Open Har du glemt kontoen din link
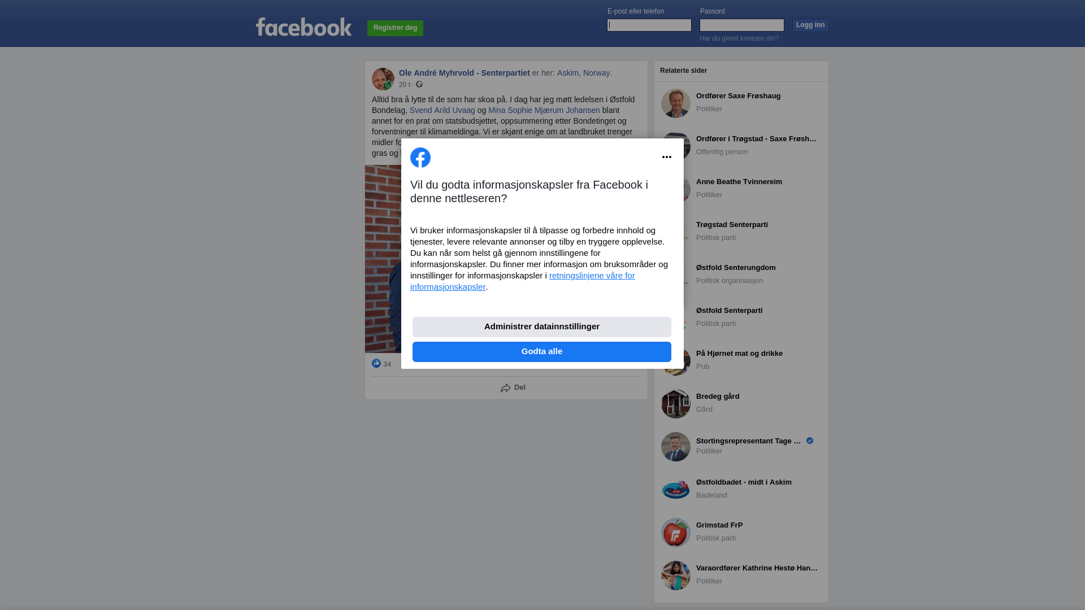This screenshot has height=610, width=1085. pyautogui.click(x=739, y=38)
